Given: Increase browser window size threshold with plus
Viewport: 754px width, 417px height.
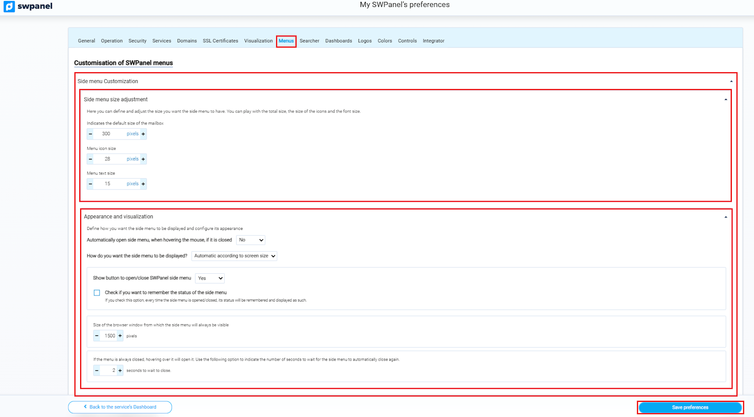Looking at the screenshot, I should (x=120, y=336).
